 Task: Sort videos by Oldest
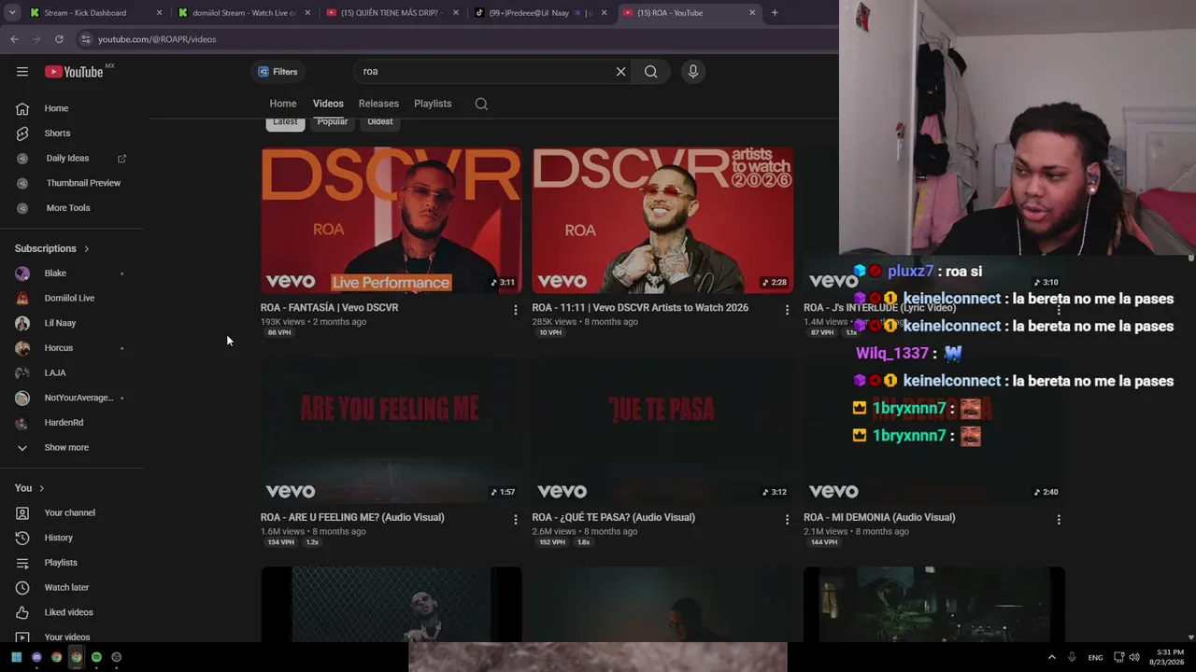click(x=380, y=122)
